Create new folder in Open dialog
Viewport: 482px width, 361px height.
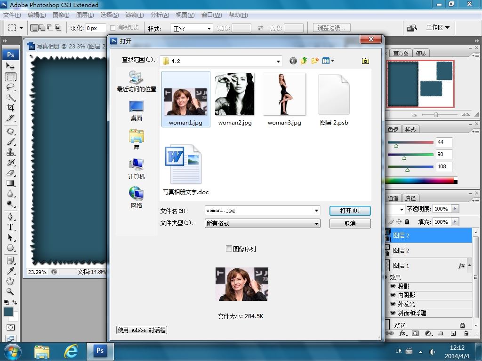(x=314, y=61)
